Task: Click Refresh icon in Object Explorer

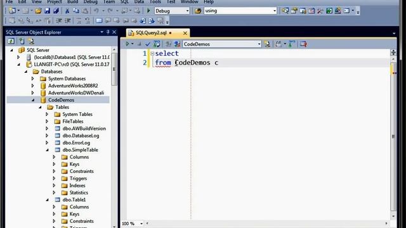Action: [x=11, y=41]
